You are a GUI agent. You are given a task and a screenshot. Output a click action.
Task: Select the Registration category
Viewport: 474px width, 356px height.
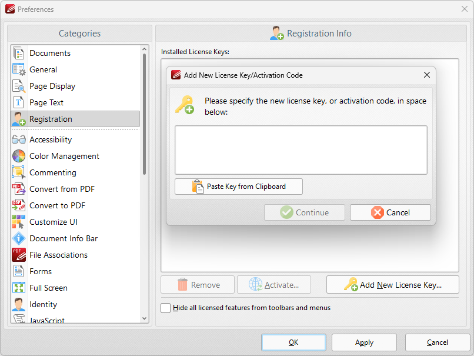(75, 119)
